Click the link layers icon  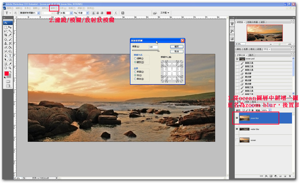[262, 176]
